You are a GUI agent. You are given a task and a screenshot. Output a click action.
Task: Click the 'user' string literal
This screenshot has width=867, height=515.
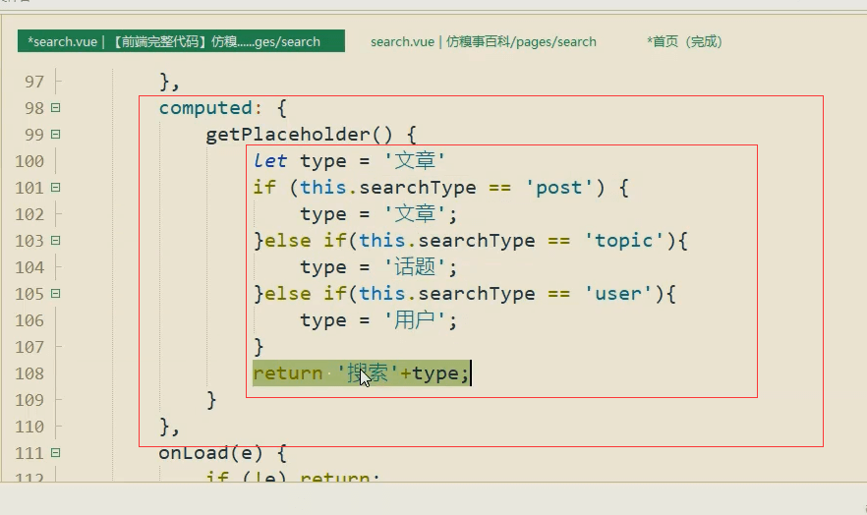tap(617, 294)
